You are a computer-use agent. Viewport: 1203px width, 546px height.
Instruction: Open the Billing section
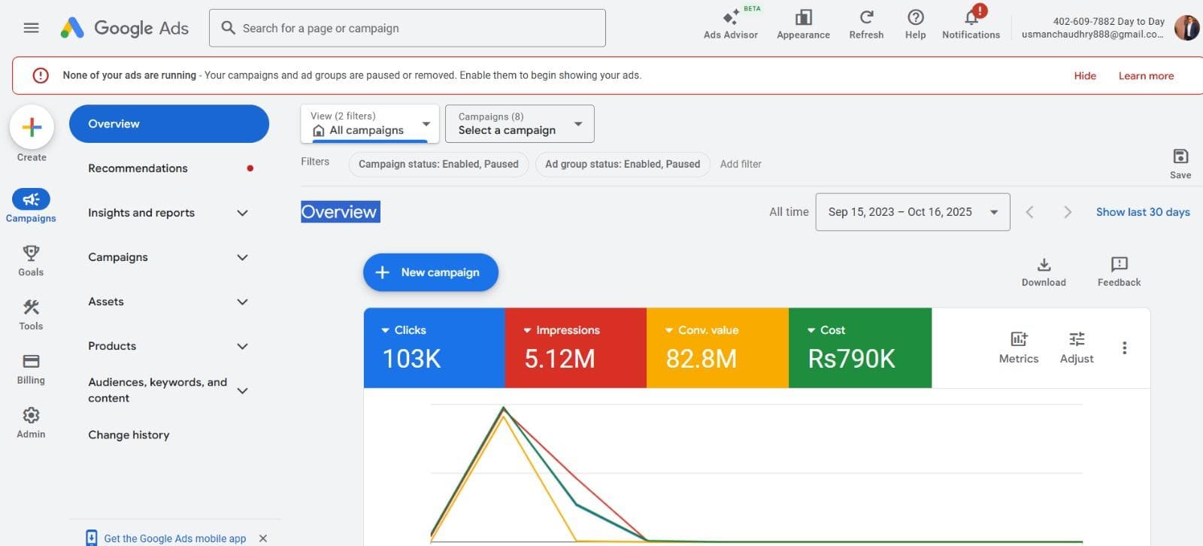click(x=31, y=369)
